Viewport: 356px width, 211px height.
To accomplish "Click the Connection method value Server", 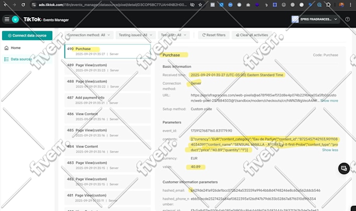I will pyautogui.click(x=196, y=84).
